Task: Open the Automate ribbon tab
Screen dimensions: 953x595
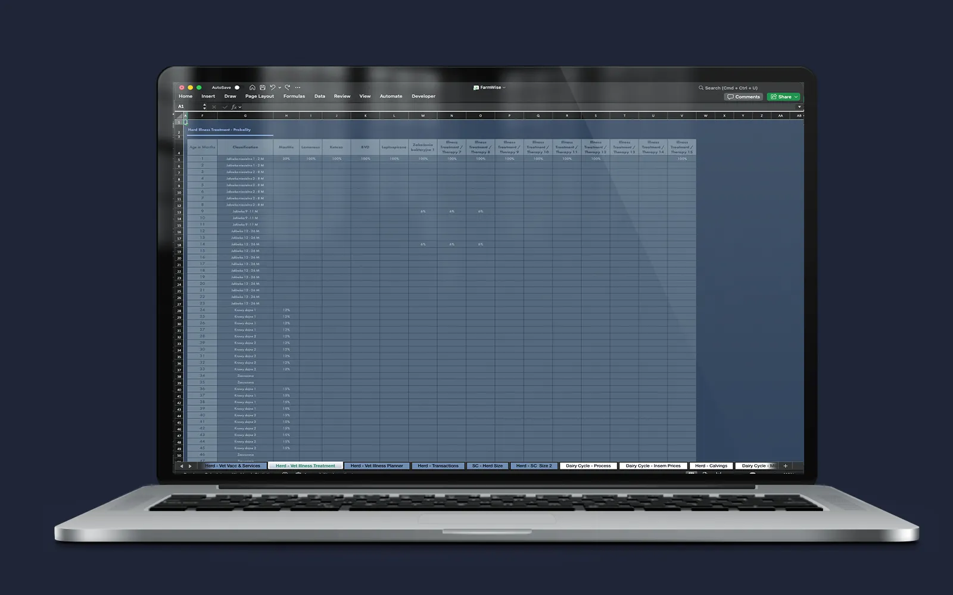Action: tap(391, 96)
